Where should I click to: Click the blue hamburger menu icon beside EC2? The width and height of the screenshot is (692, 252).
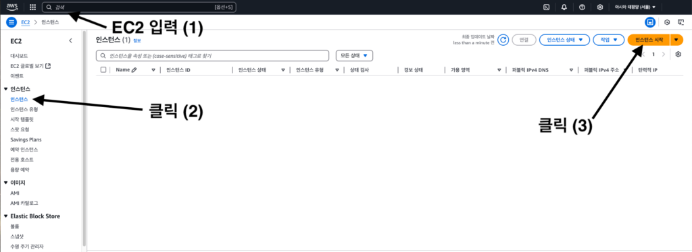coord(11,22)
